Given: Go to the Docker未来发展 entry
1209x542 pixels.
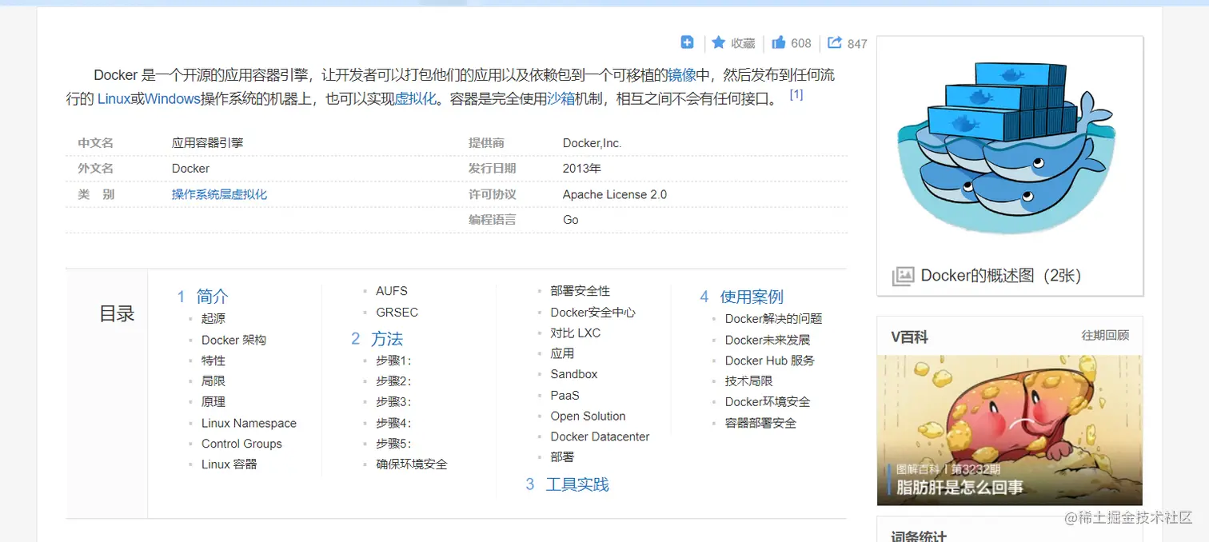Looking at the screenshot, I should pyautogui.click(x=768, y=340).
